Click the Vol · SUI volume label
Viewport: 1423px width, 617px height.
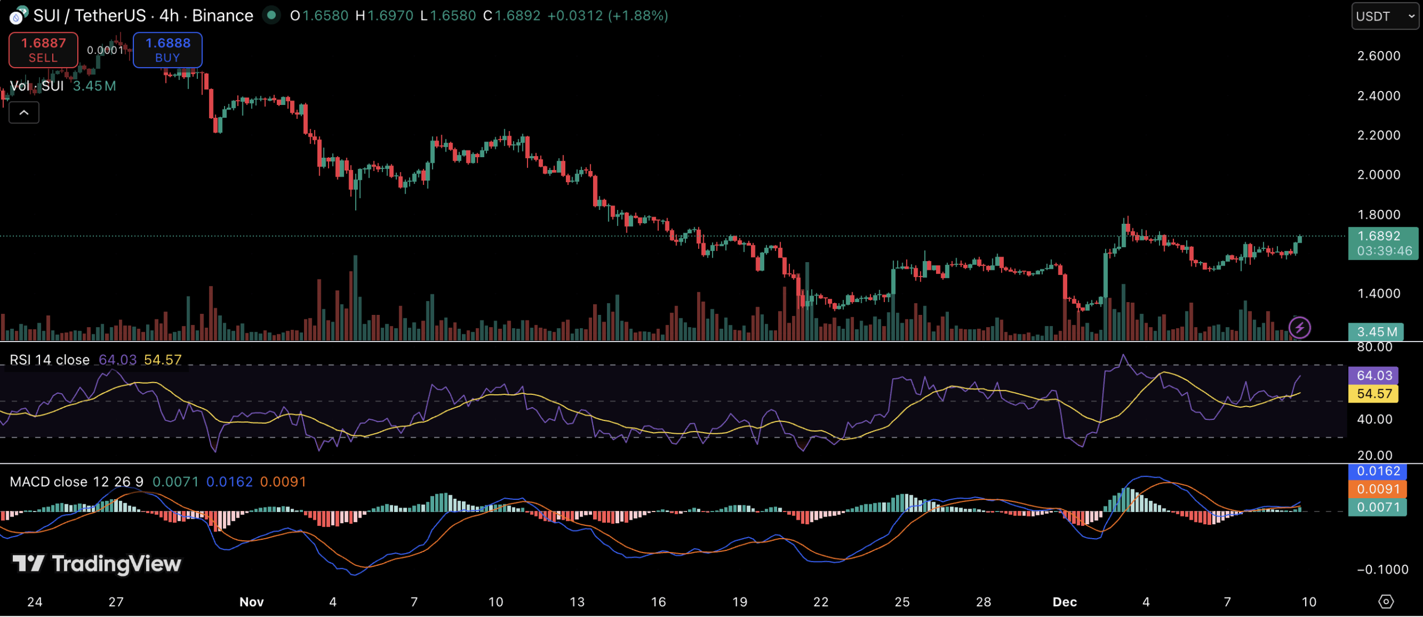click(37, 86)
